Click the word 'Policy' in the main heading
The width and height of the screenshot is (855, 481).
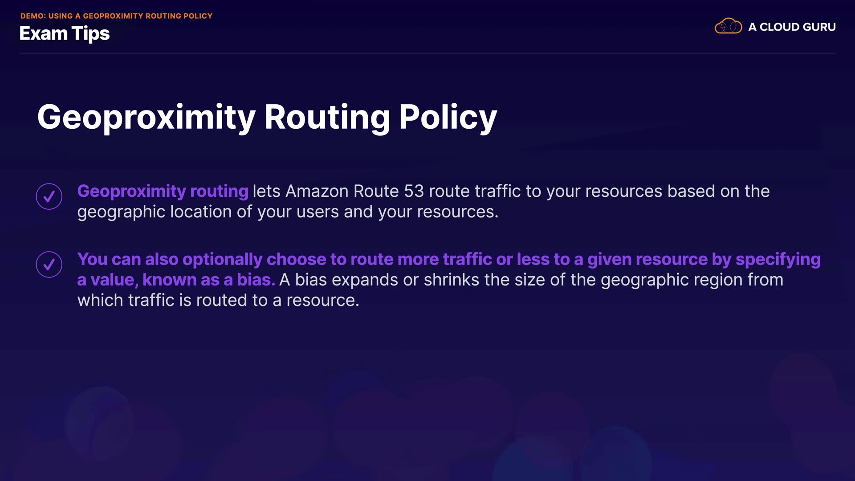pyautogui.click(x=448, y=117)
